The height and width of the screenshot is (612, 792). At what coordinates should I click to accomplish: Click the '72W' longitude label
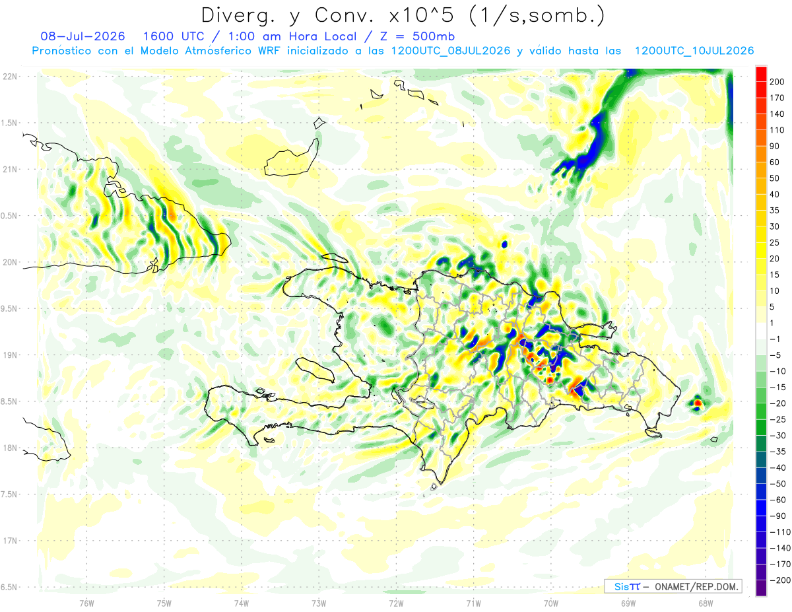(x=396, y=603)
